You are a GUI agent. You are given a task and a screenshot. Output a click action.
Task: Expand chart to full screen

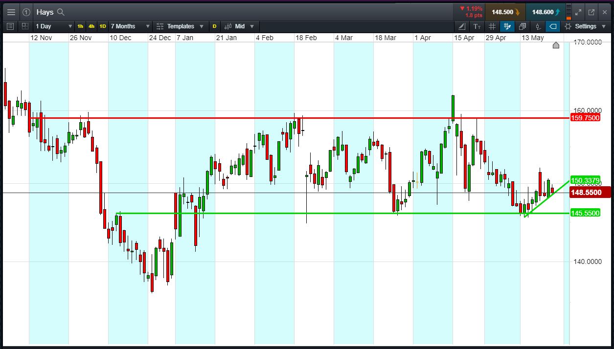click(x=578, y=12)
